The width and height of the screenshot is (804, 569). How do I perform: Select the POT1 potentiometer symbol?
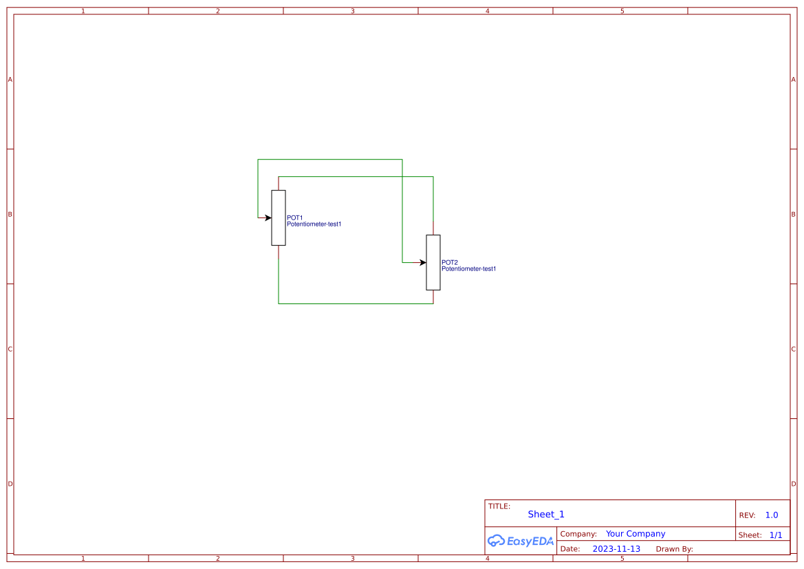point(279,217)
